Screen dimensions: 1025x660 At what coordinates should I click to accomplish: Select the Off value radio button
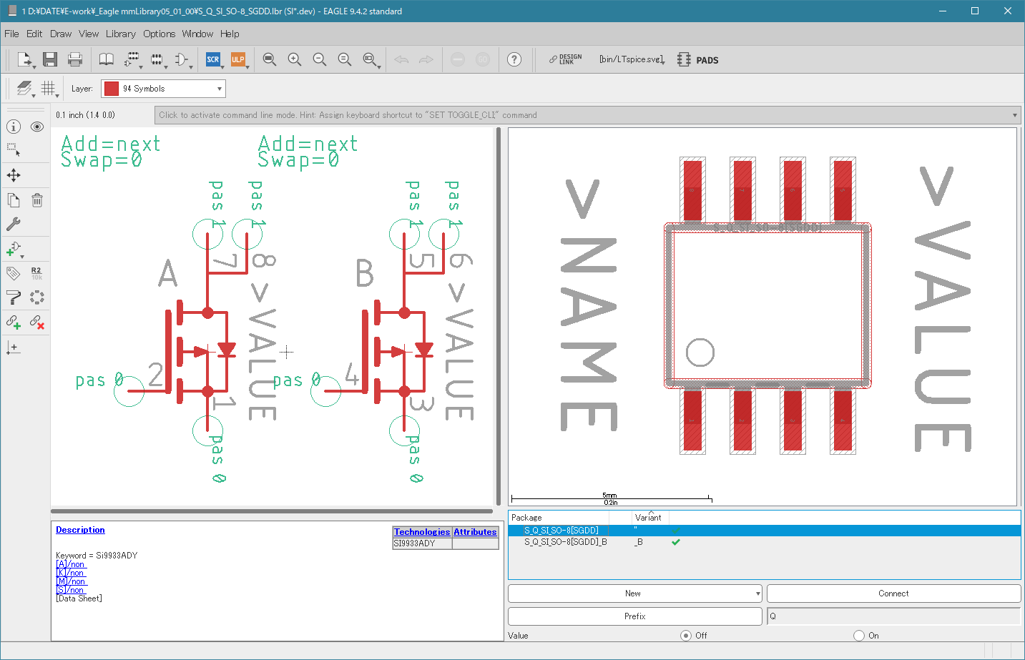pyautogui.click(x=686, y=635)
